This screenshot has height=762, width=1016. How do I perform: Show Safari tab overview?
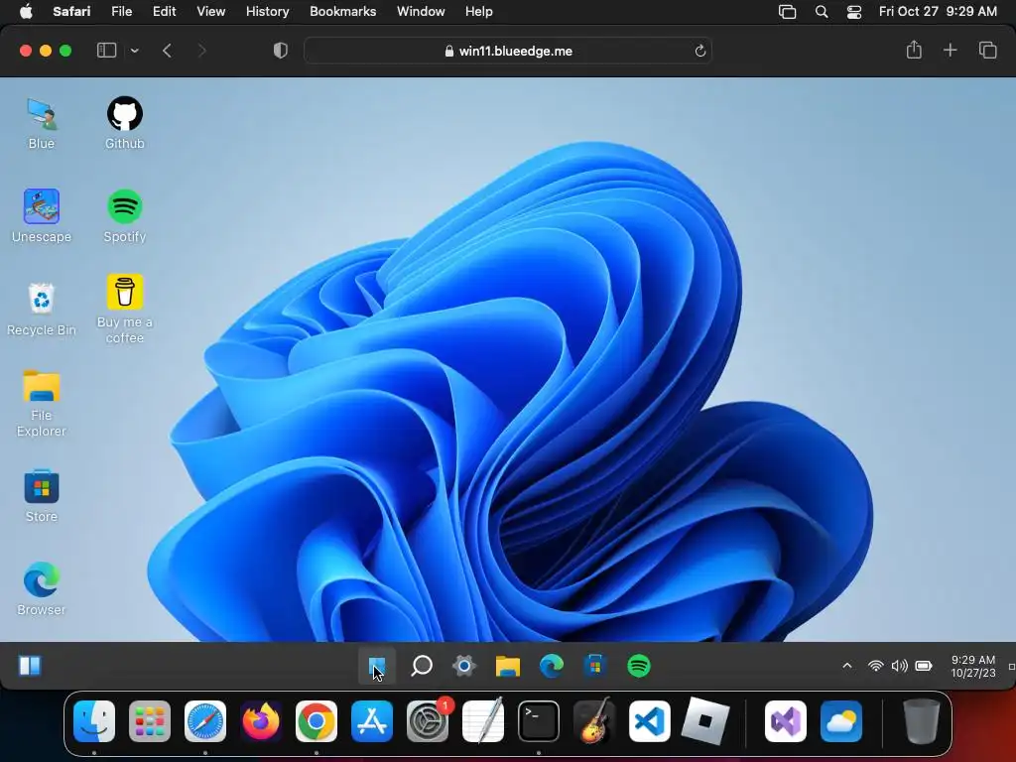pos(987,50)
